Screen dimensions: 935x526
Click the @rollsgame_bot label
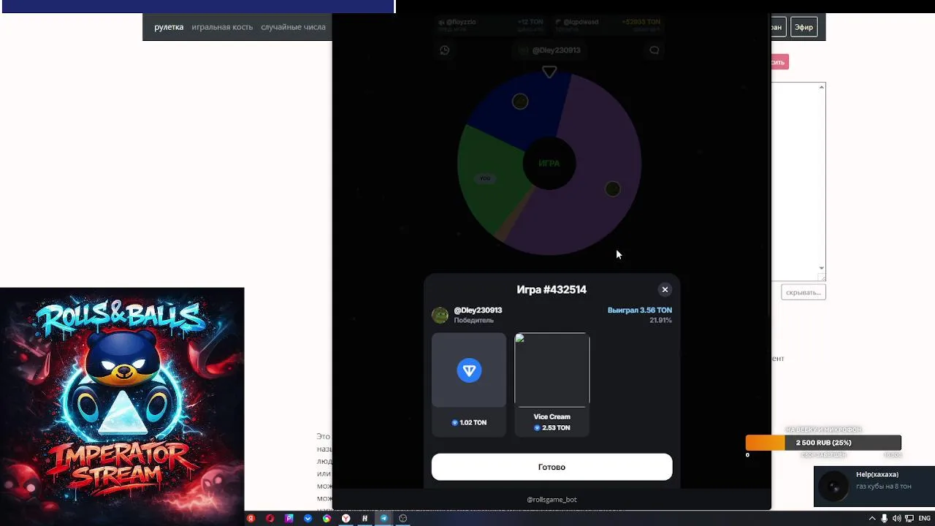click(x=552, y=500)
